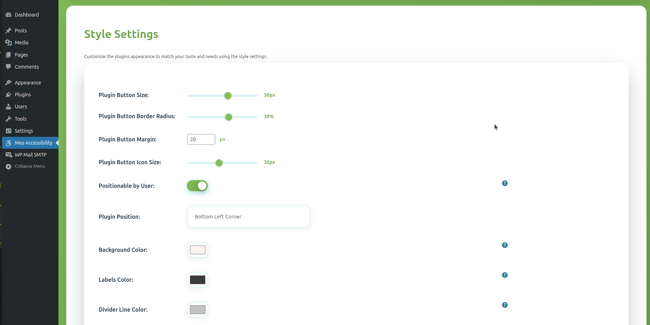This screenshot has width=650, height=325.
Task: Open the Appearance brush icon
Action: click(x=8, y=82)
